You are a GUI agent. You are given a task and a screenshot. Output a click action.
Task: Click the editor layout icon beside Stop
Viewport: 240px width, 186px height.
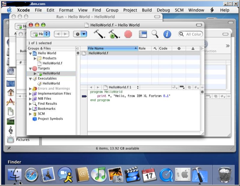coord(143,34)
